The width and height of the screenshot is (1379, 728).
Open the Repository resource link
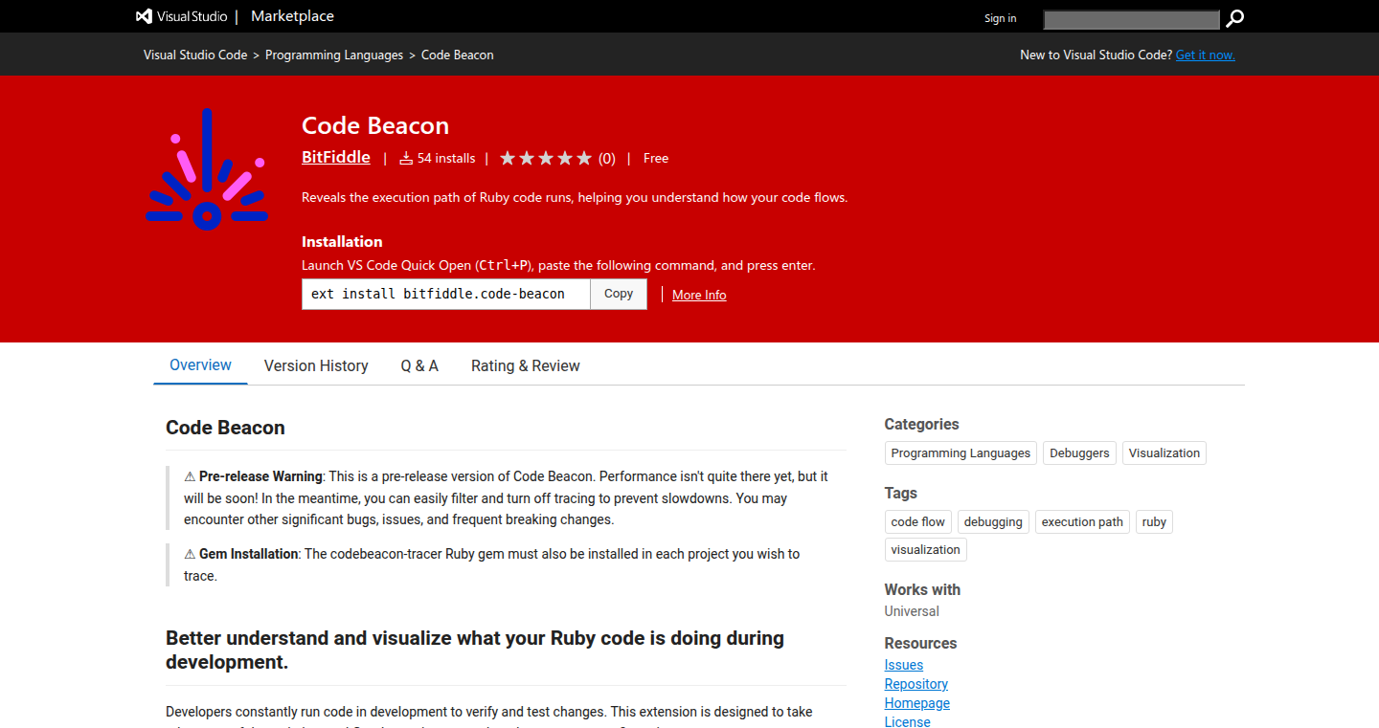(x=916, y=684)
